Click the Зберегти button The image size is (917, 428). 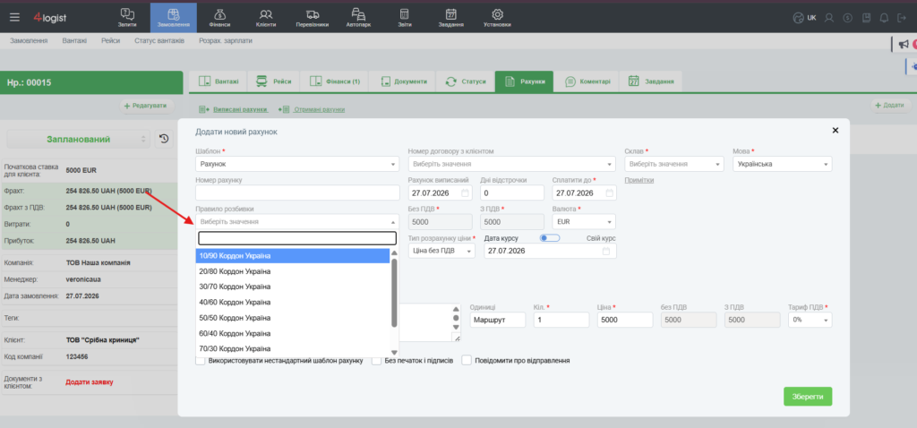tap(808, 397)
